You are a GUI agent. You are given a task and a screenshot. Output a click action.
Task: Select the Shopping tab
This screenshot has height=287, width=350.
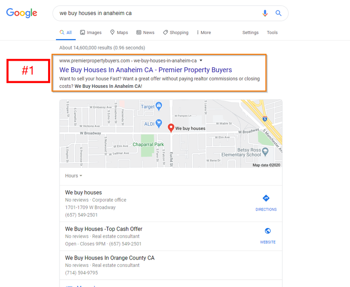(x=176, y=32)
